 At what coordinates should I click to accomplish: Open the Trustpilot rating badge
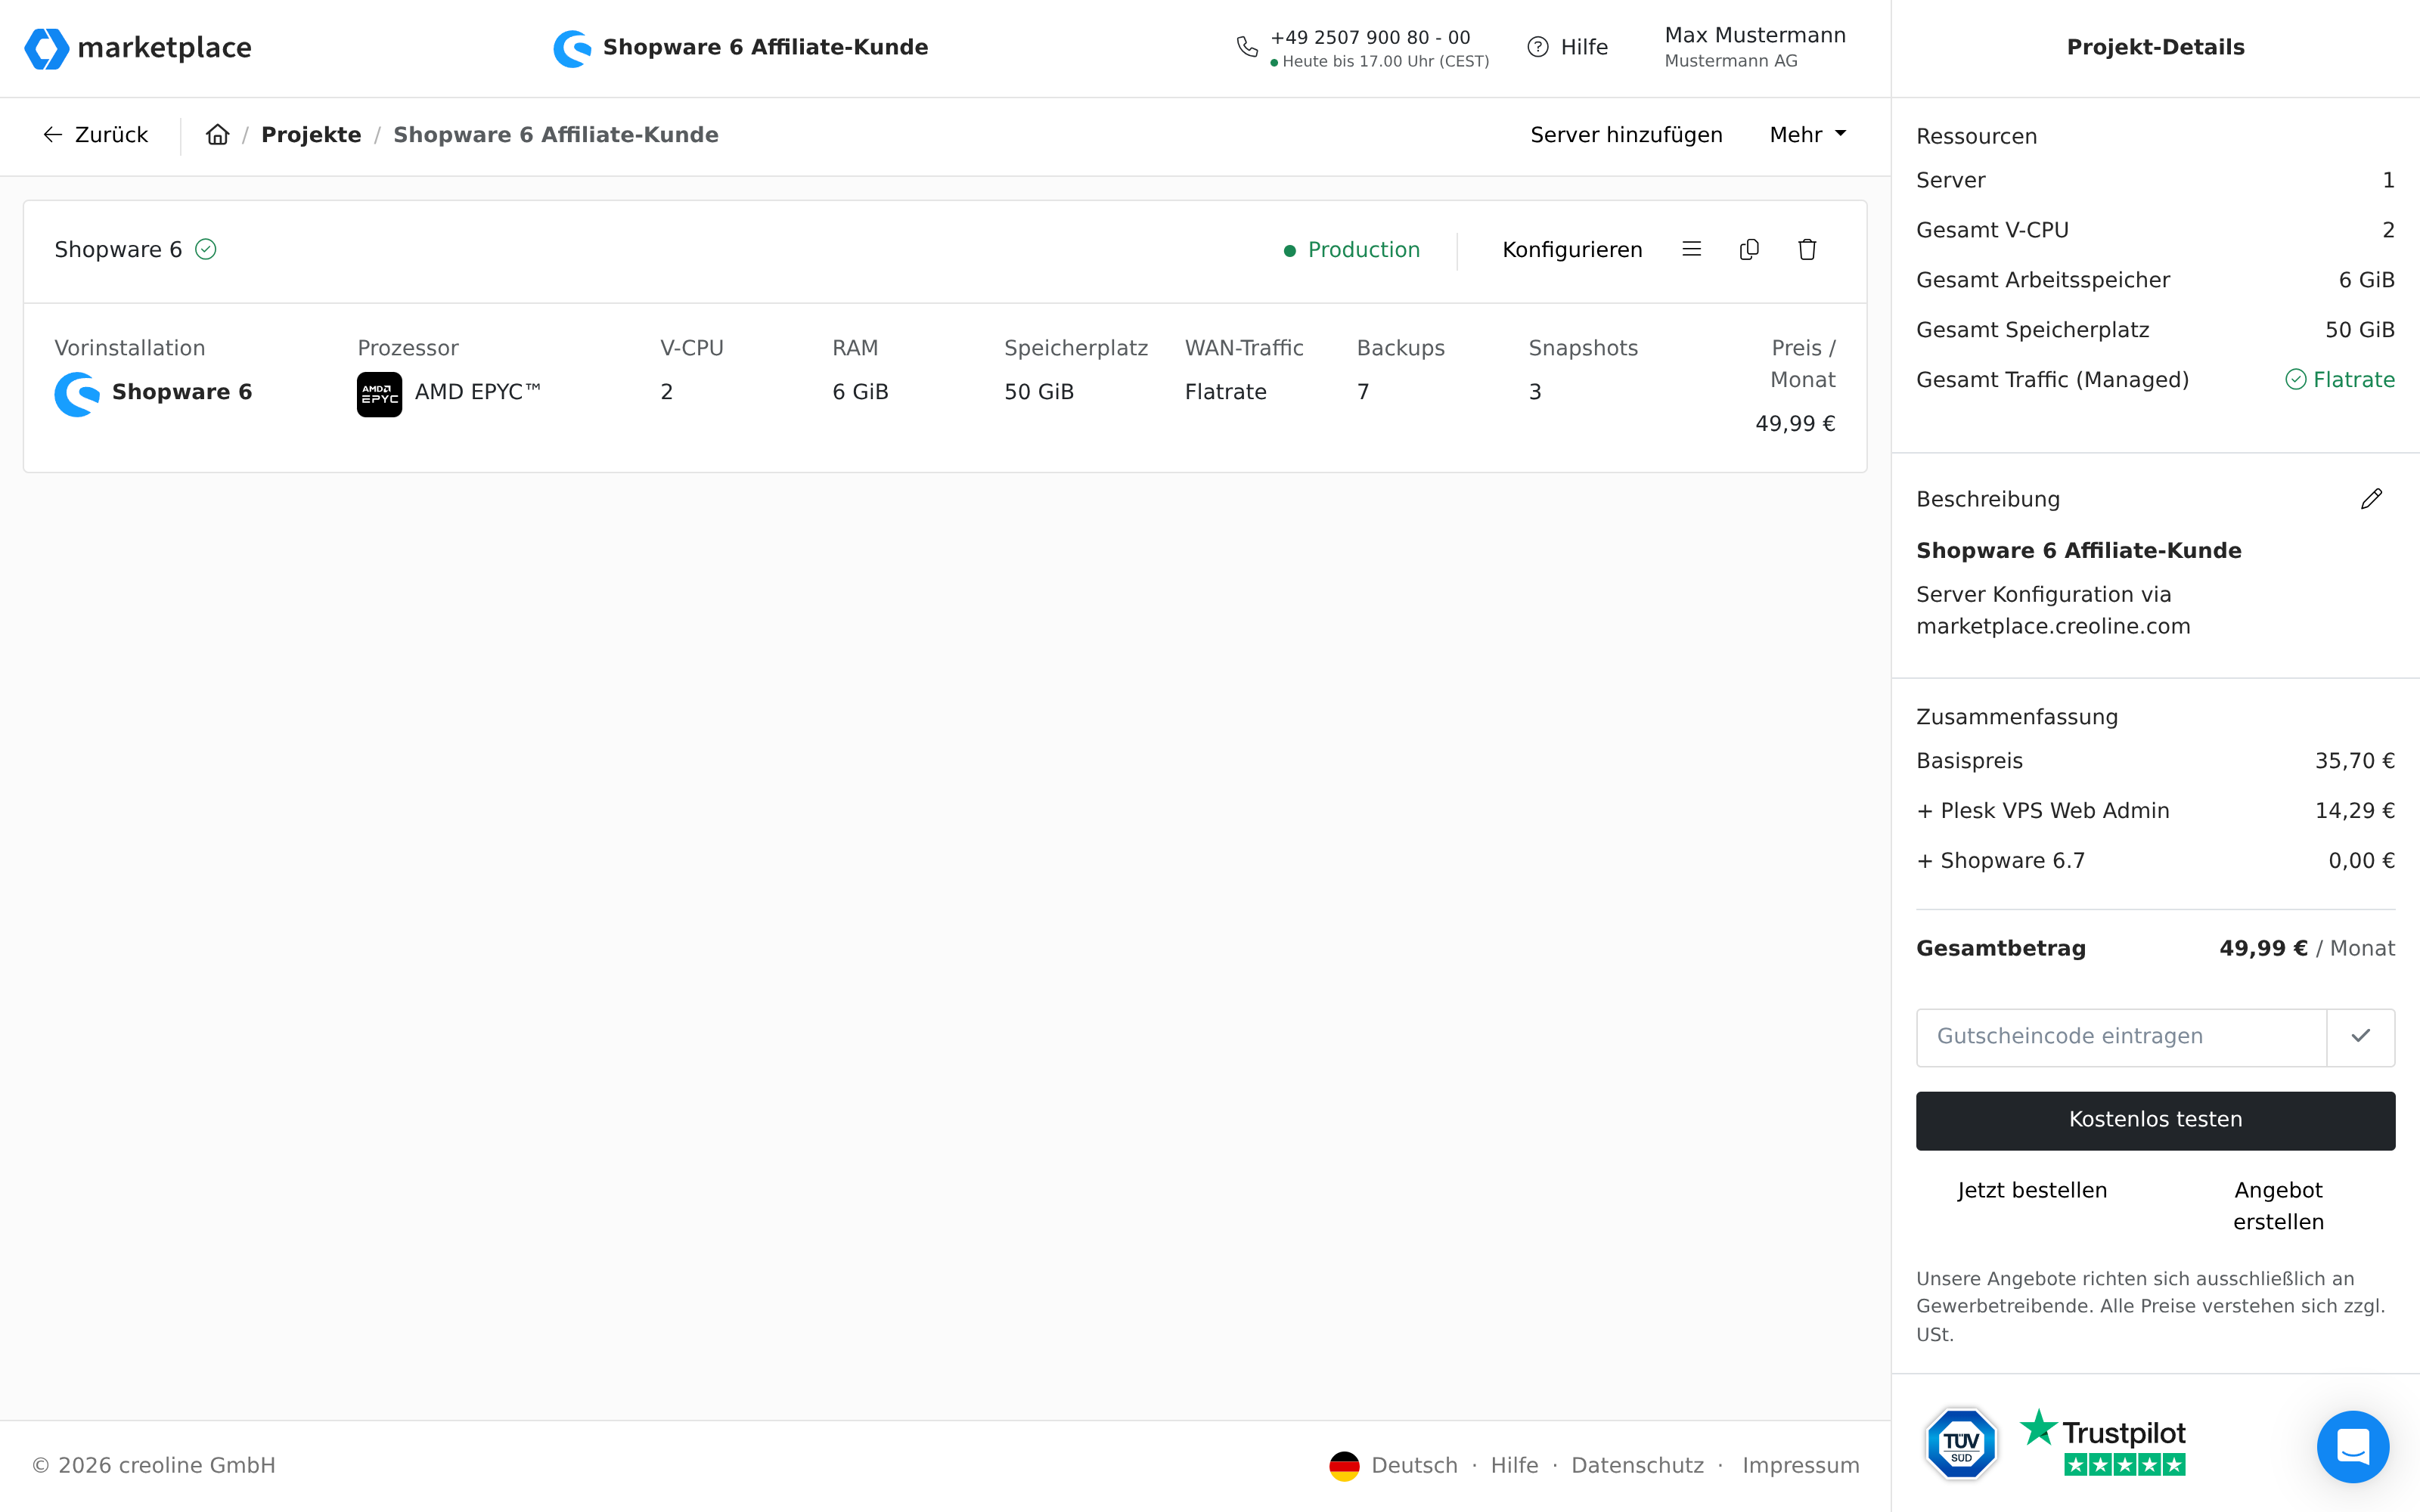point(2103,1443)
